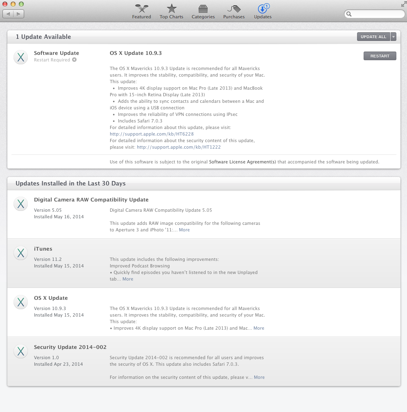Toggle full screen mode arrows

click(403, 4)
